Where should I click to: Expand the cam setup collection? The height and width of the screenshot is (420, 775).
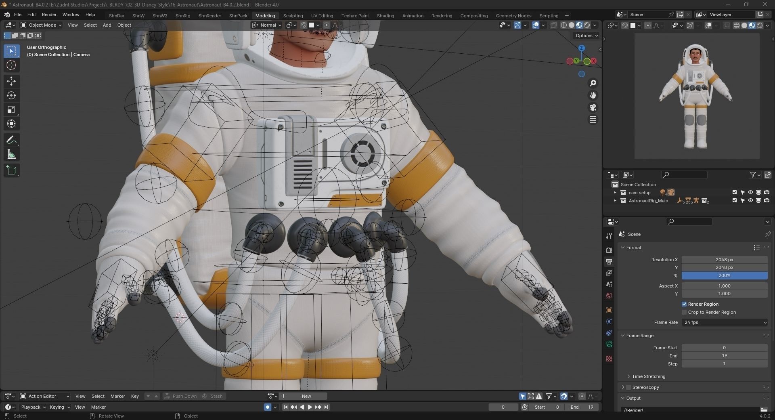[615, 193]
